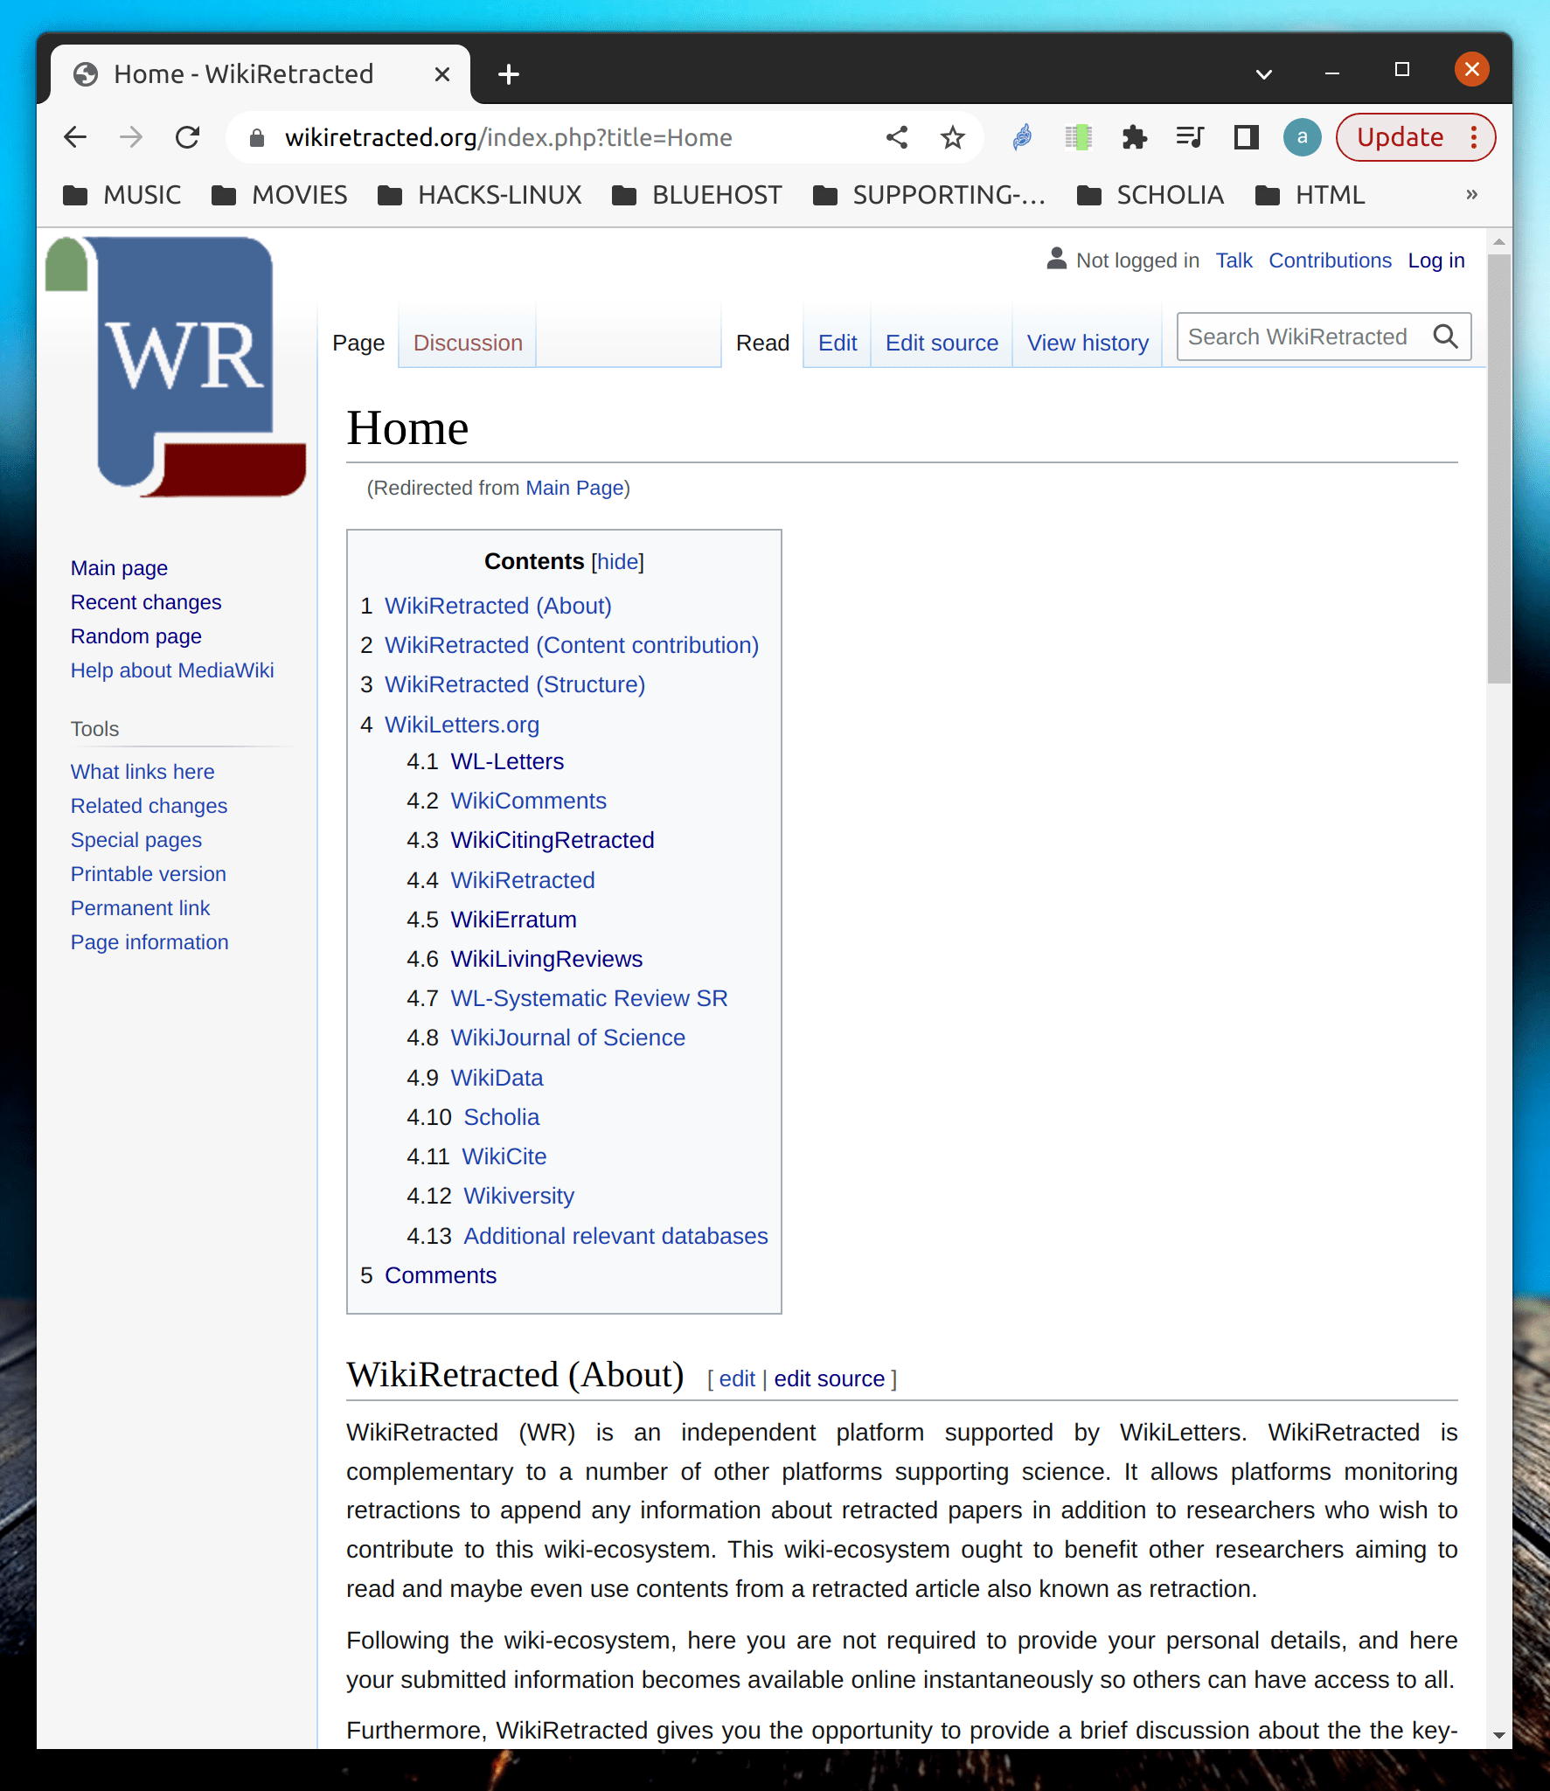Open Printable version link
Screen dimensions: 1550x1791
point(149,874)
